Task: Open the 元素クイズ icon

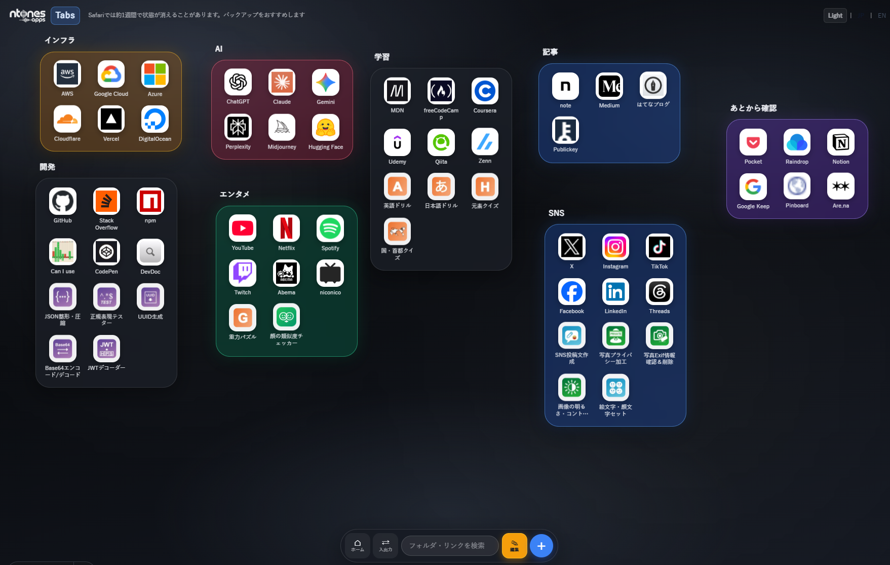Action: (x=485, y=186)
